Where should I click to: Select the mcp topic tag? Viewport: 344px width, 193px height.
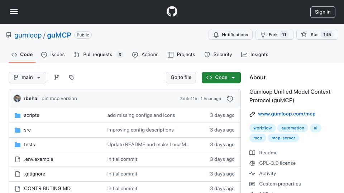pyautogui.click(x=258, y=138)
